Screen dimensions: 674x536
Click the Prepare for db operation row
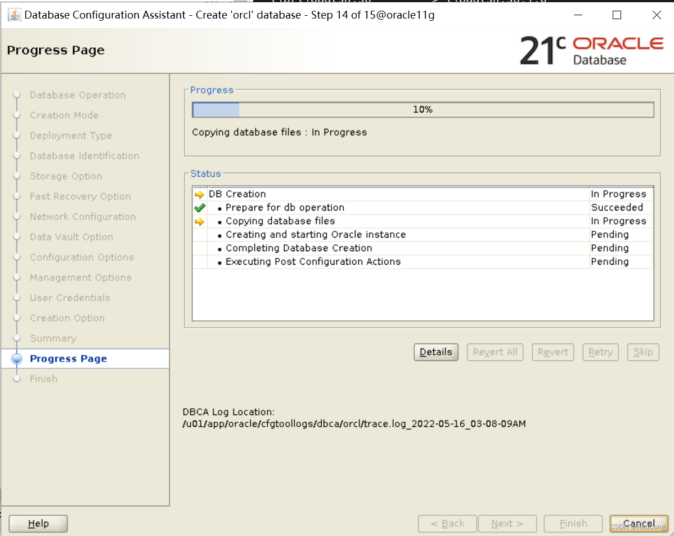423,208
